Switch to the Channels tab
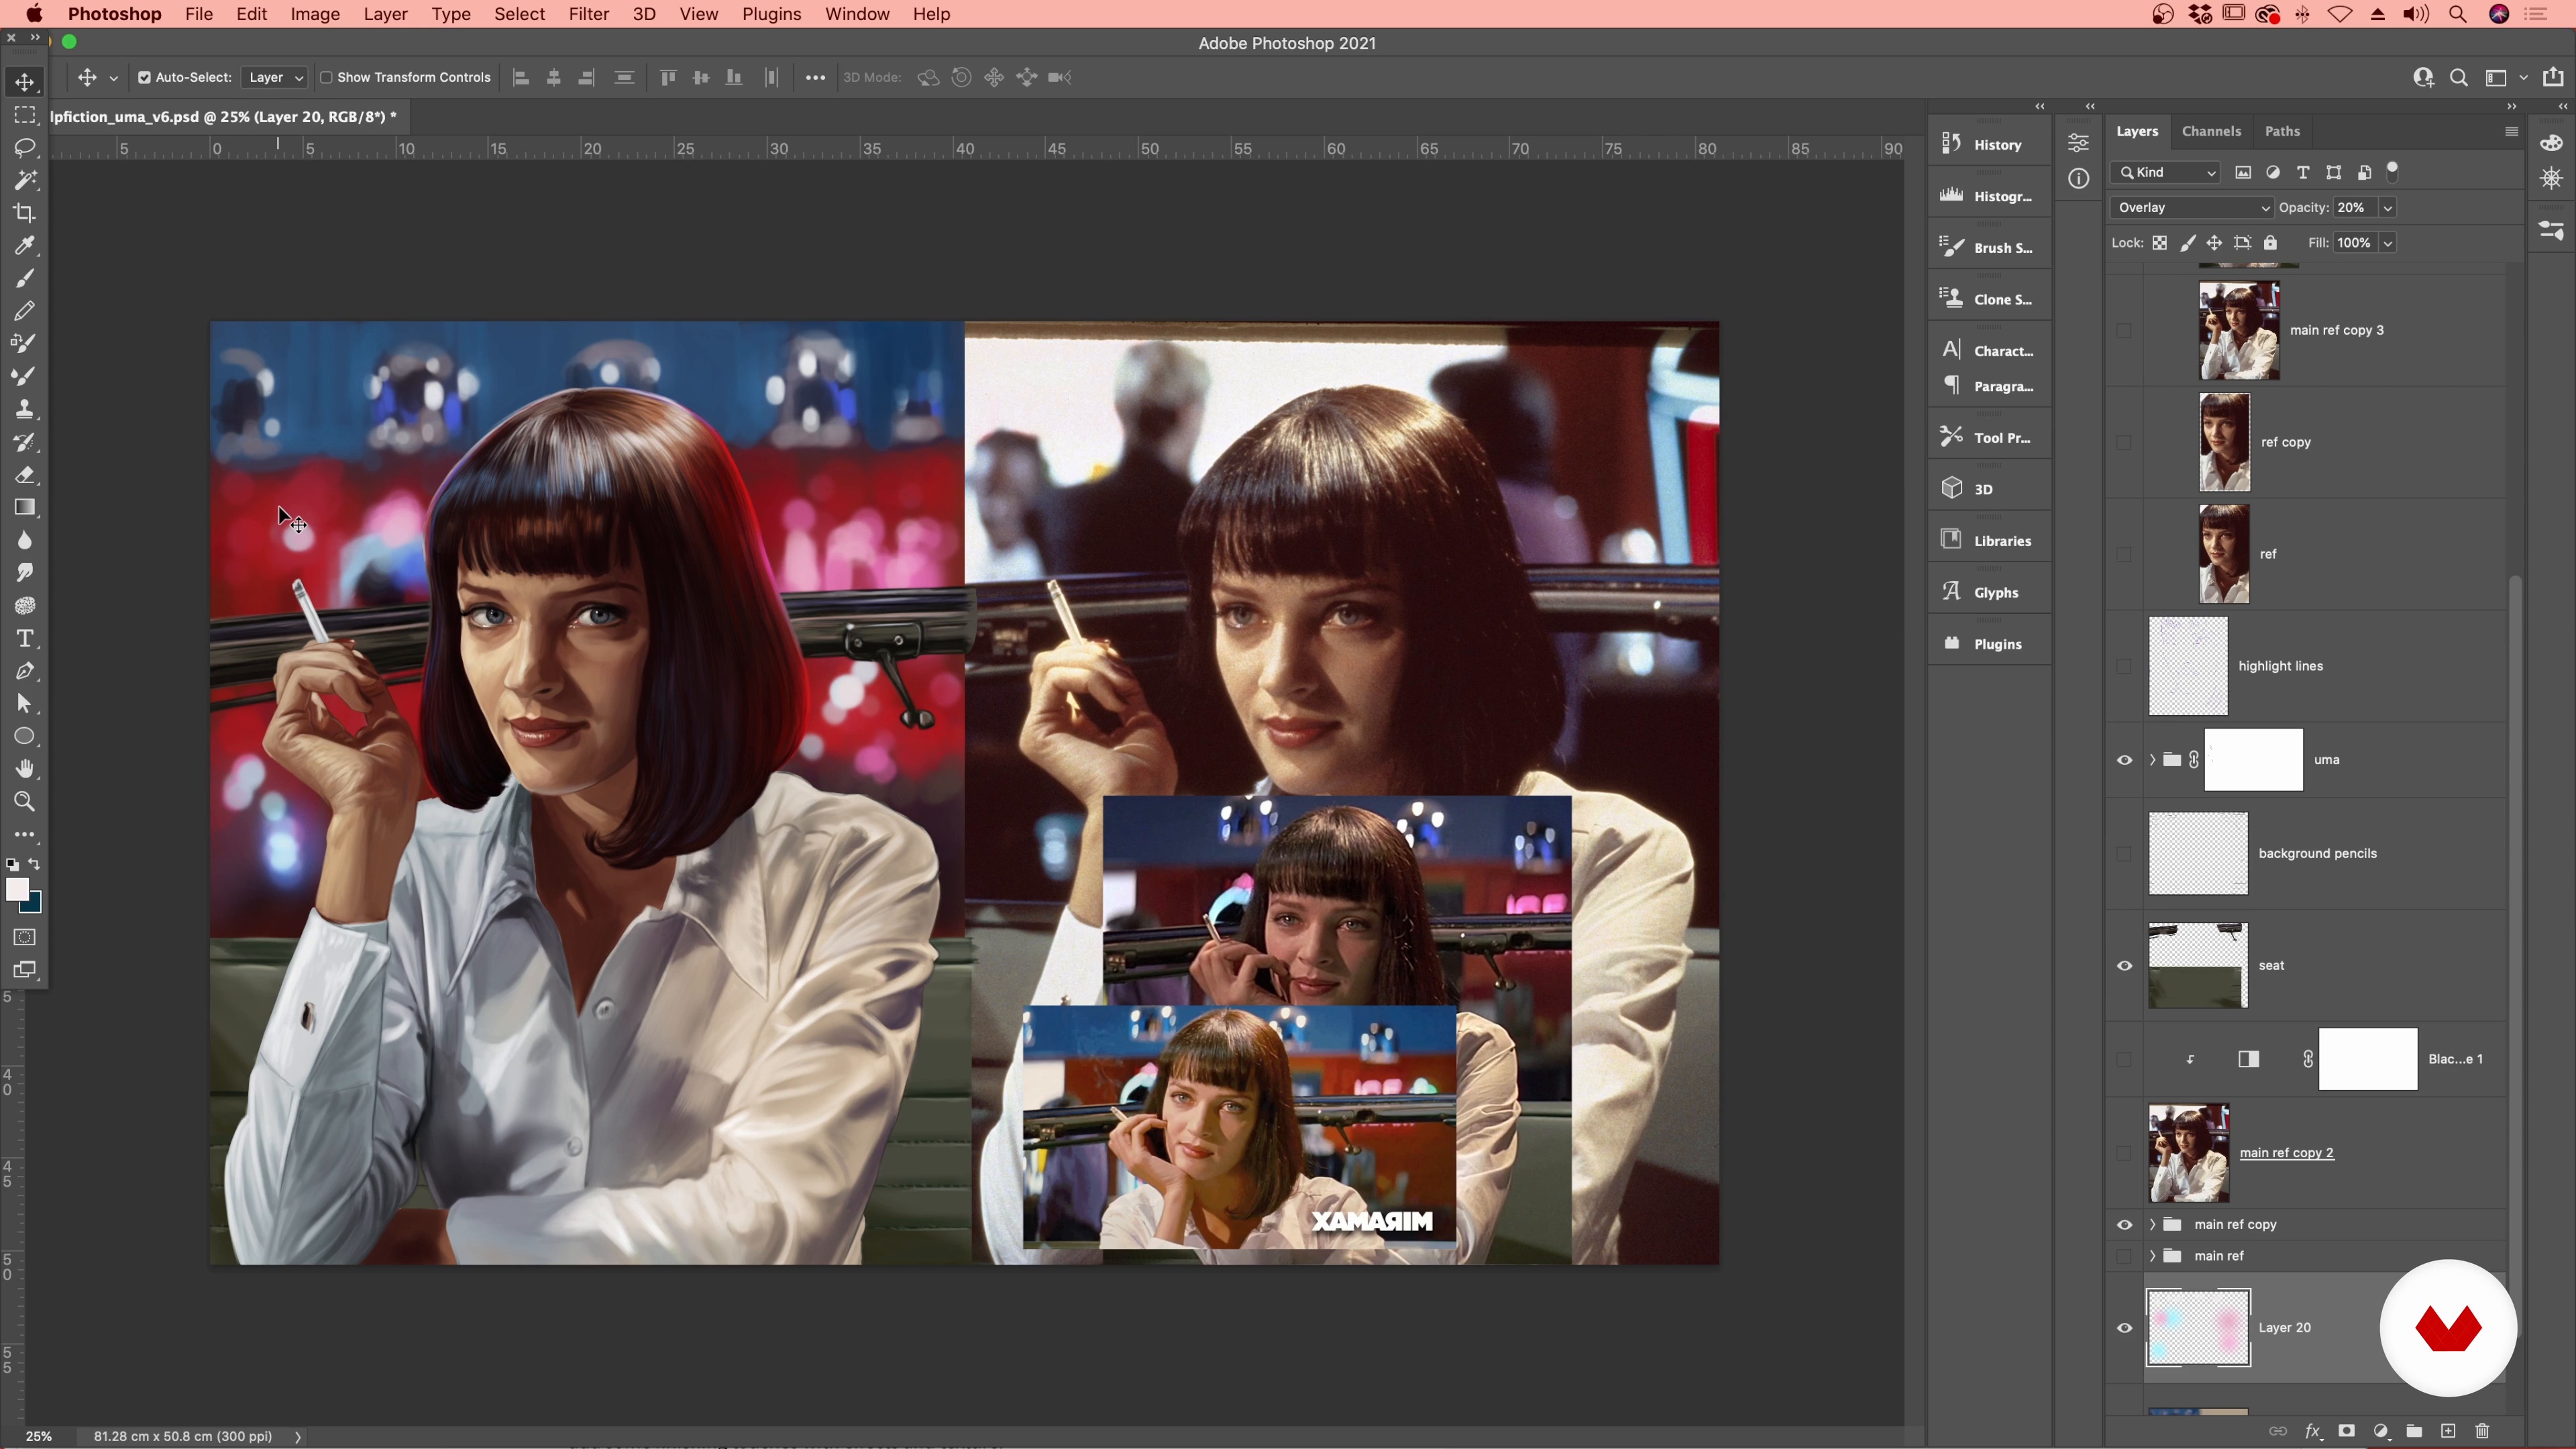This screenshot has height=1449, width=2576. point(2211,131)
